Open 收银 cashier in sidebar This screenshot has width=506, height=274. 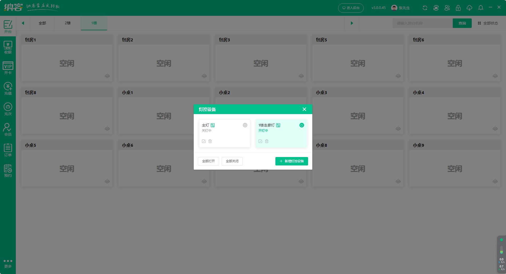8,47
